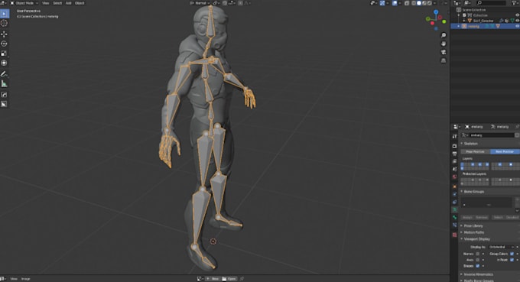Viewport: 520px width, 282px height.
Task: Disable the Shapes checkbox
Action: tap(477, 266)
